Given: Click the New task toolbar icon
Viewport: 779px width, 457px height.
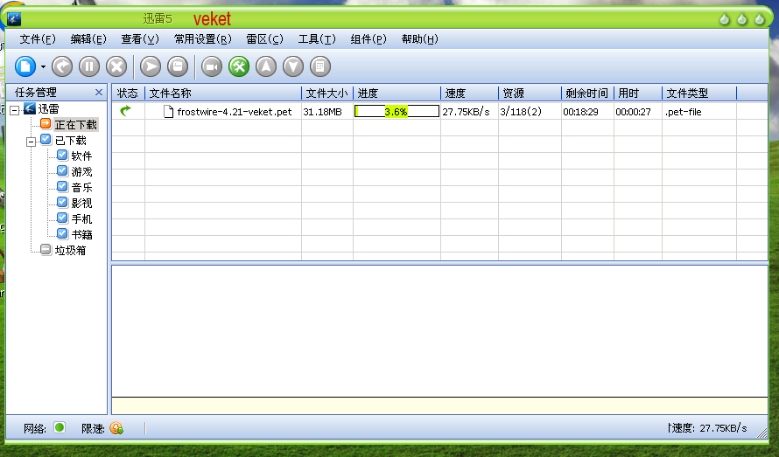Looking at the screenshot, I should [25, 66].
